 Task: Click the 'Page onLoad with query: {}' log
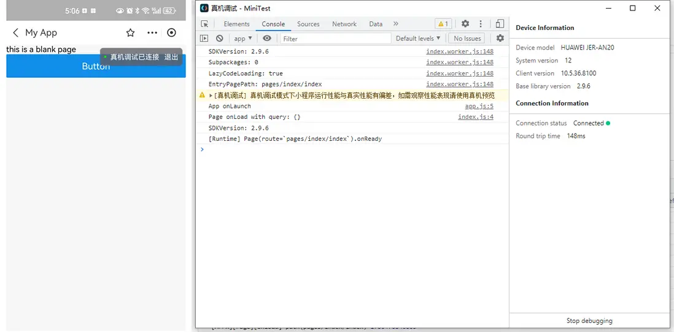(255, 116)
